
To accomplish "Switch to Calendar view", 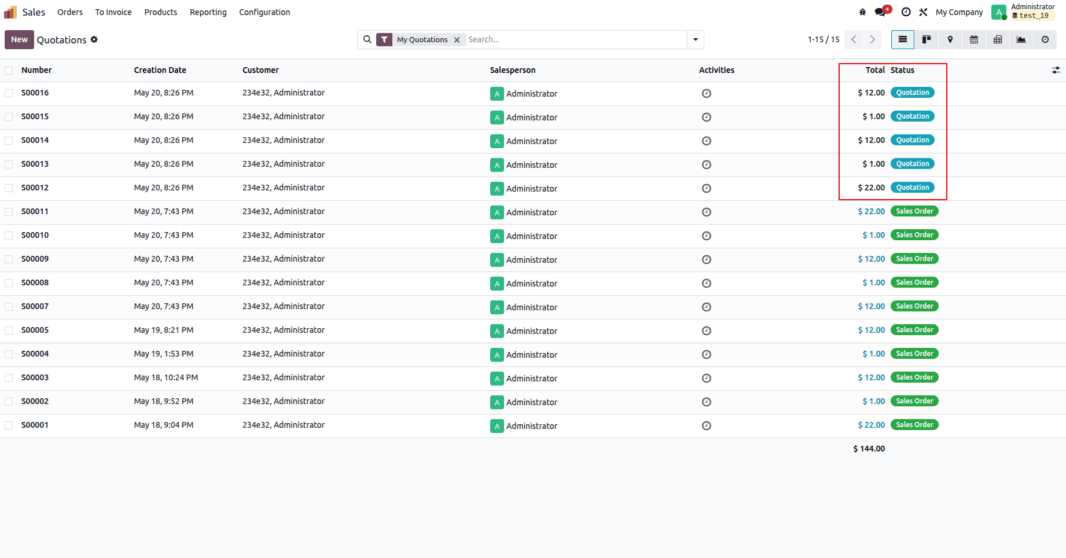I will (974, 39).
